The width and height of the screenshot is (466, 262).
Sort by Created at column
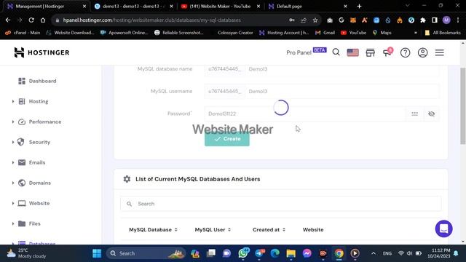point(269,230)
